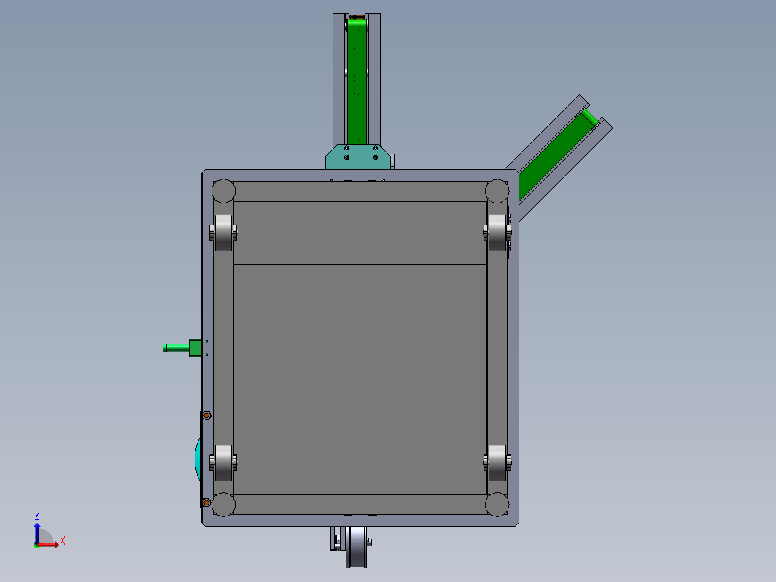Select the bottom-right caster wheel
Screen dimensions: 776x582
tap(497, 462)
